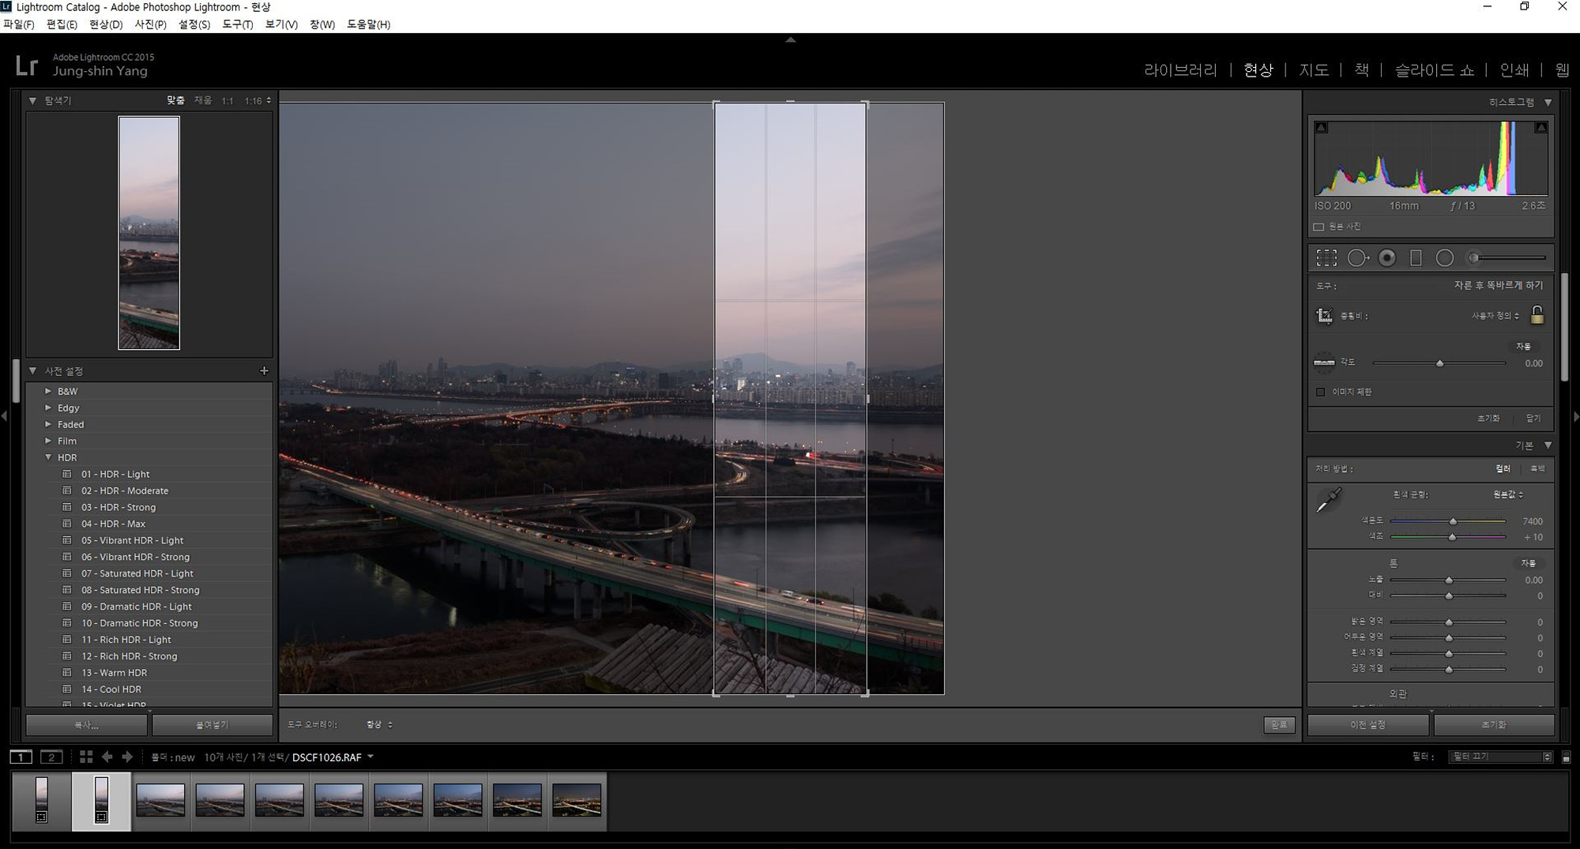
Task: Select the Graduated Filter tool
Action: (1416, 257)
